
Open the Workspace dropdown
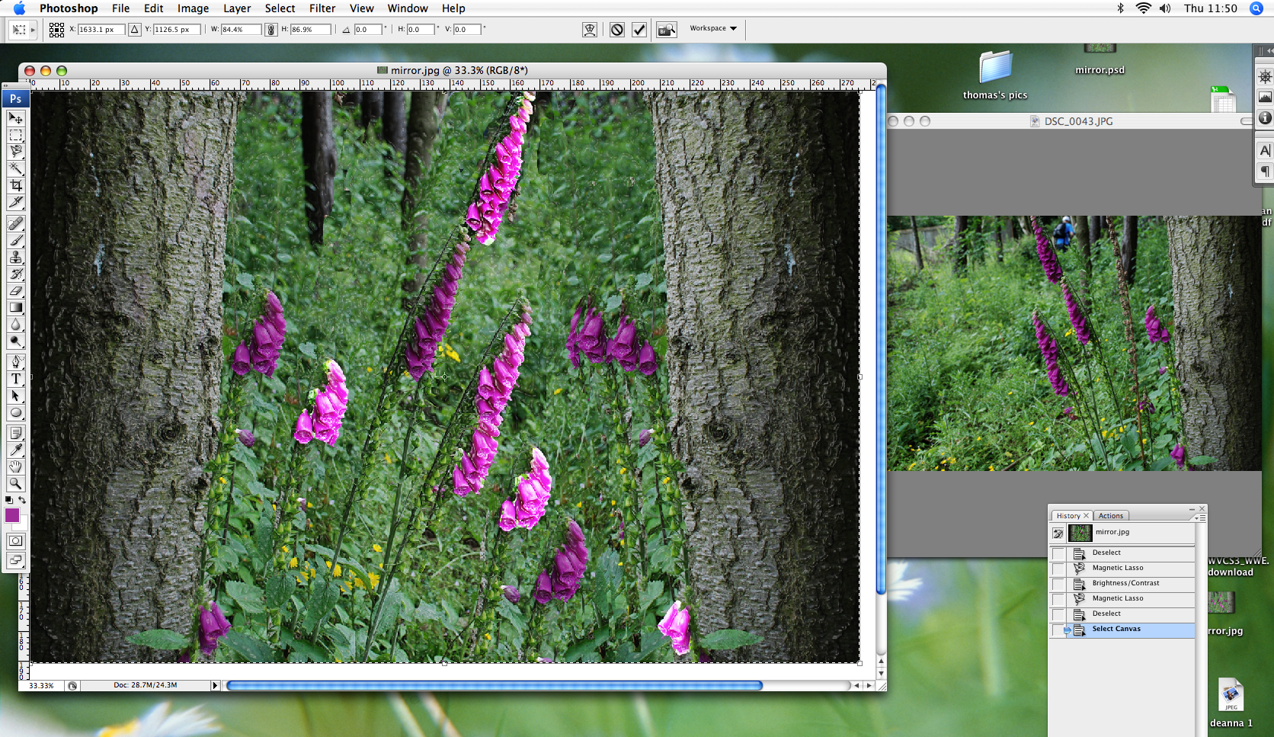pyautogui.click(x=713, y=28)
